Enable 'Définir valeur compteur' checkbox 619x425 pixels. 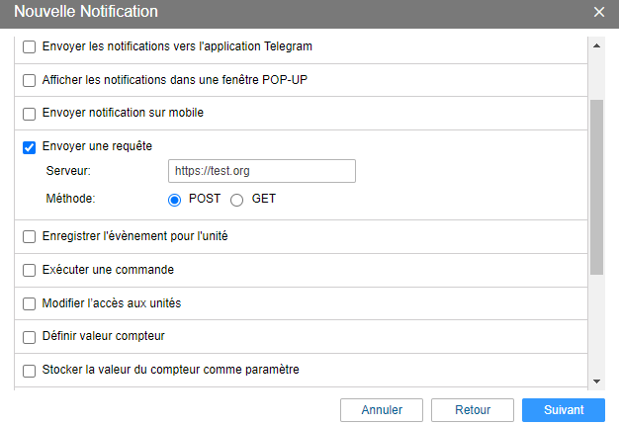coord(29,337)
